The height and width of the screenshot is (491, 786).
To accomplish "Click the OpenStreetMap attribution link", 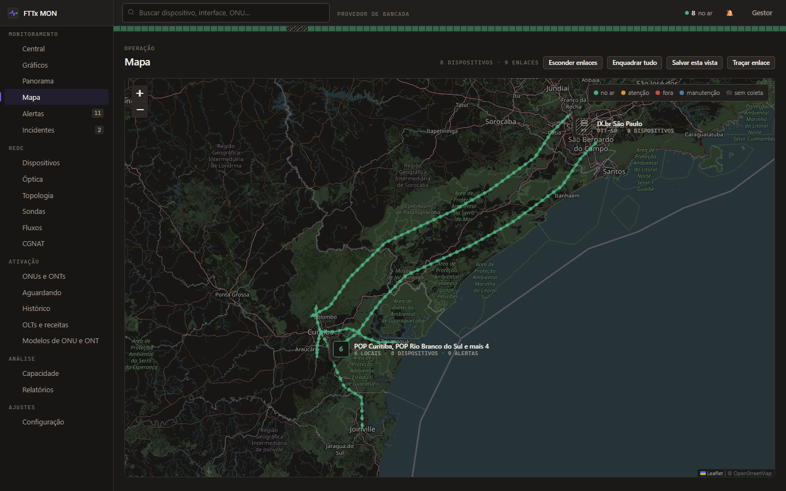I will 752,473.
